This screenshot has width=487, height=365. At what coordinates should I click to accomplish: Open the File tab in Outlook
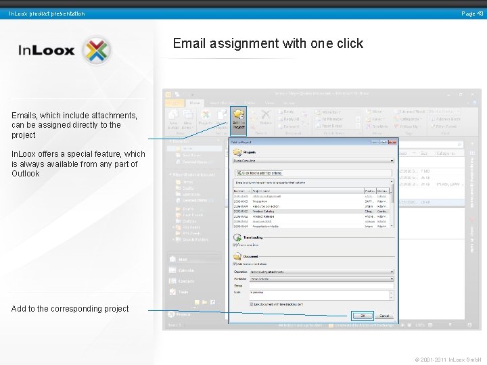[175, 103]
